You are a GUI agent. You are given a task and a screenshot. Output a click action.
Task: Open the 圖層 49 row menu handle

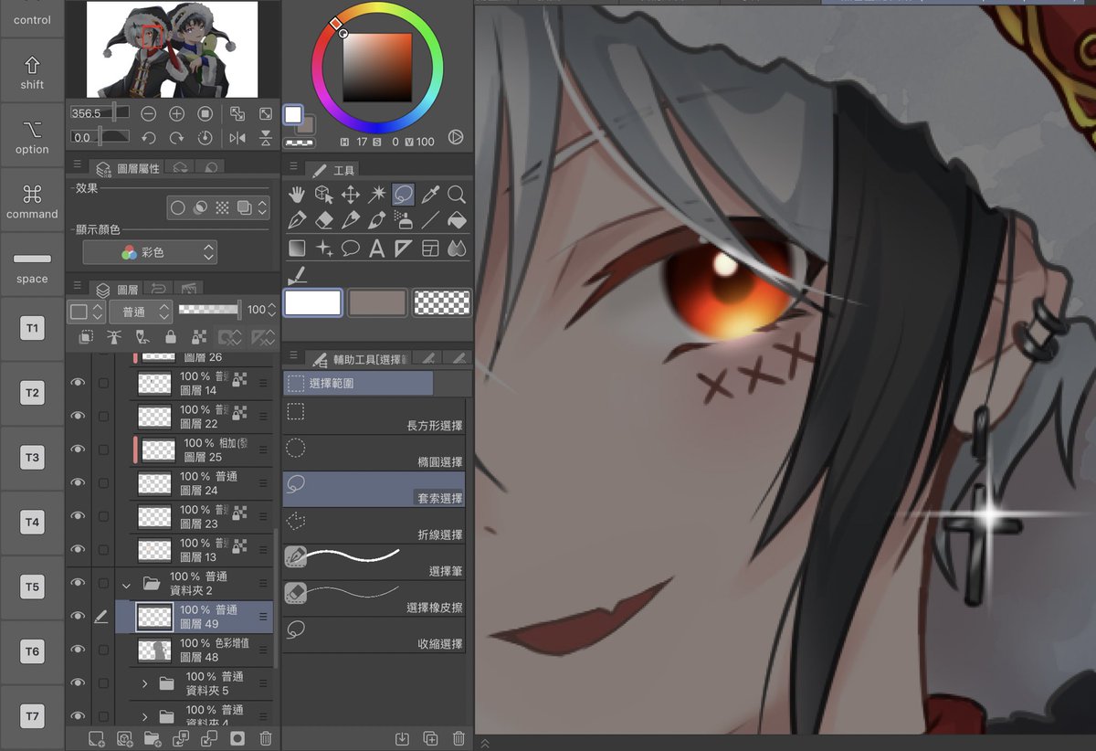pos(263,617)
